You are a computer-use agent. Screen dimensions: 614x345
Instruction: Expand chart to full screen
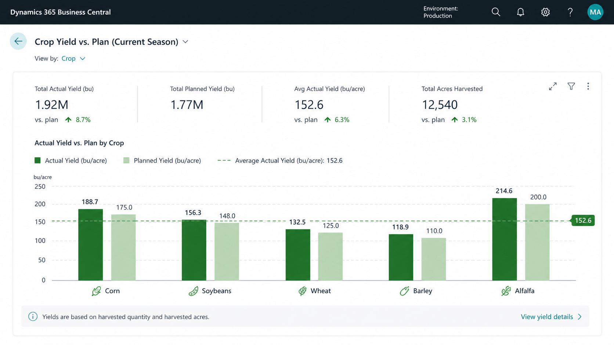point(553,86)
